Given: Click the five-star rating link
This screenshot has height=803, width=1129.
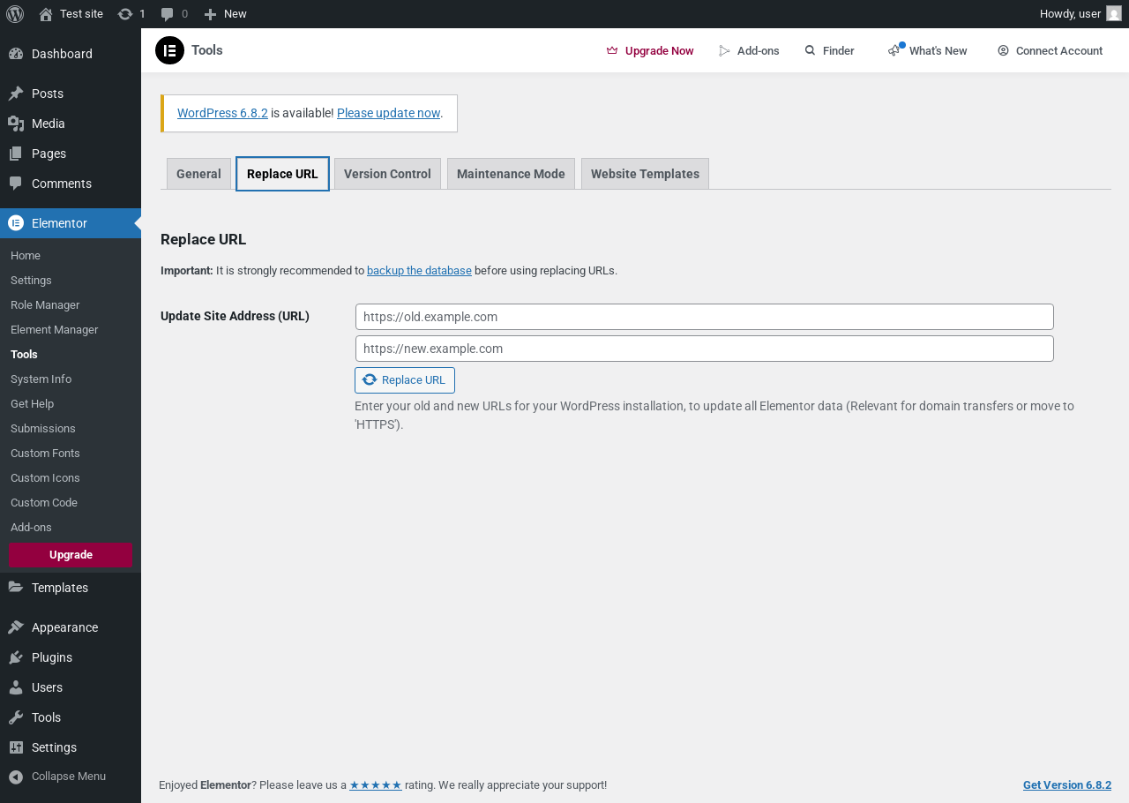Looking at the screenshot, I should coord(376,785).
